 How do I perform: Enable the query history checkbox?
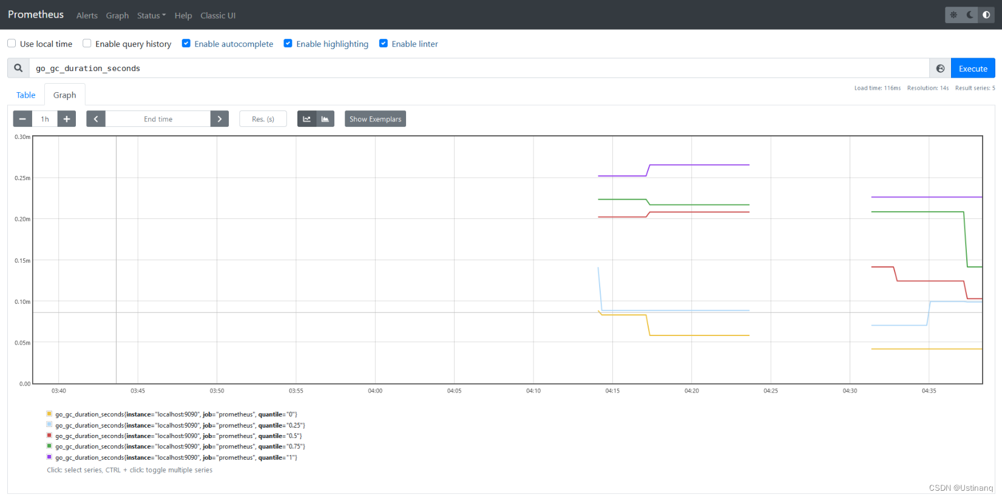[87, 43]
